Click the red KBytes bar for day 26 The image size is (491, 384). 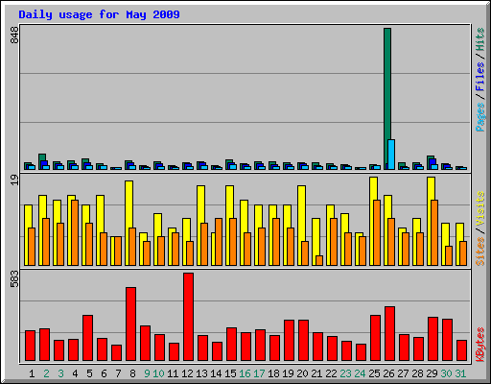click(389, 334)
